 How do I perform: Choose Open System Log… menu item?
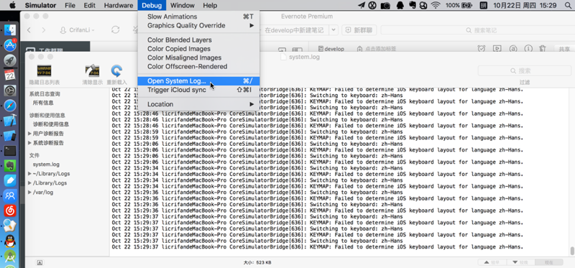click(198, 81)
